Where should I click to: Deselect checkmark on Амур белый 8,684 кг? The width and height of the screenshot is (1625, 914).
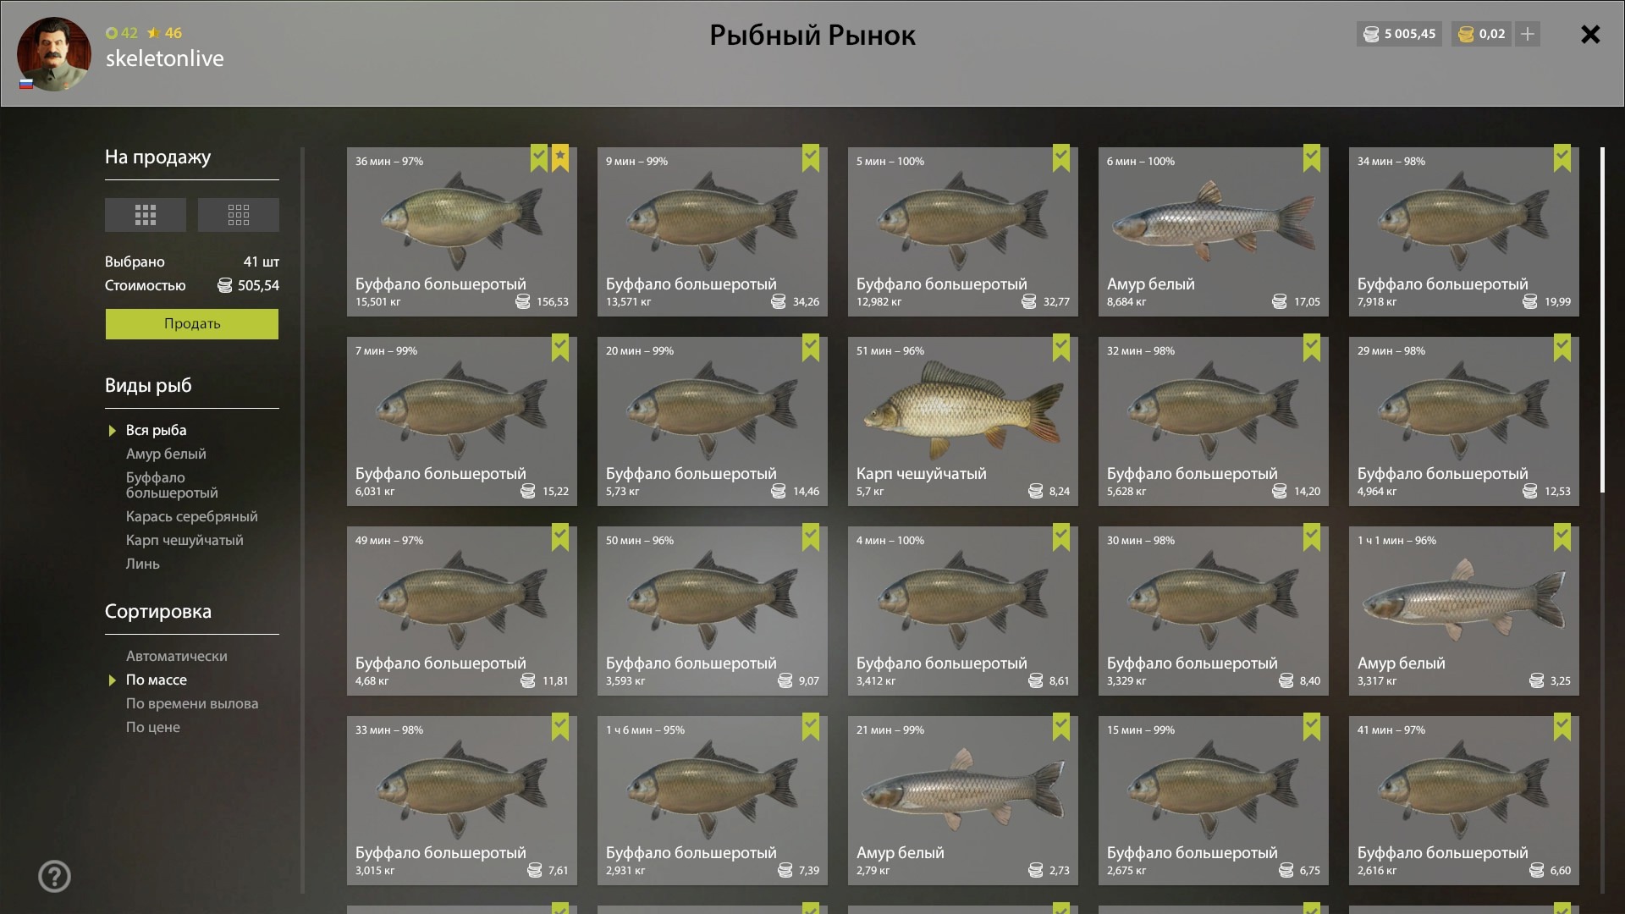1312,158
